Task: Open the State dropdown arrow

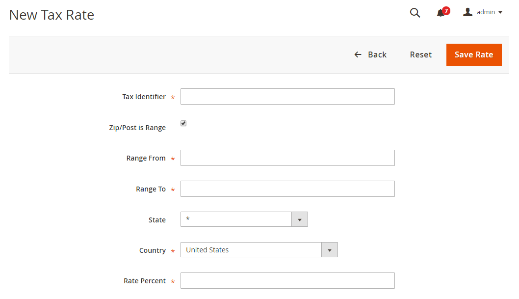Action: tap(300, 219)
